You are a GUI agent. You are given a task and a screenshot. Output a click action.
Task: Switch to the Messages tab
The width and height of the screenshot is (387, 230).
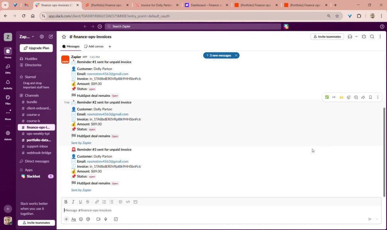pyautogui.click(x=71, y=46)
